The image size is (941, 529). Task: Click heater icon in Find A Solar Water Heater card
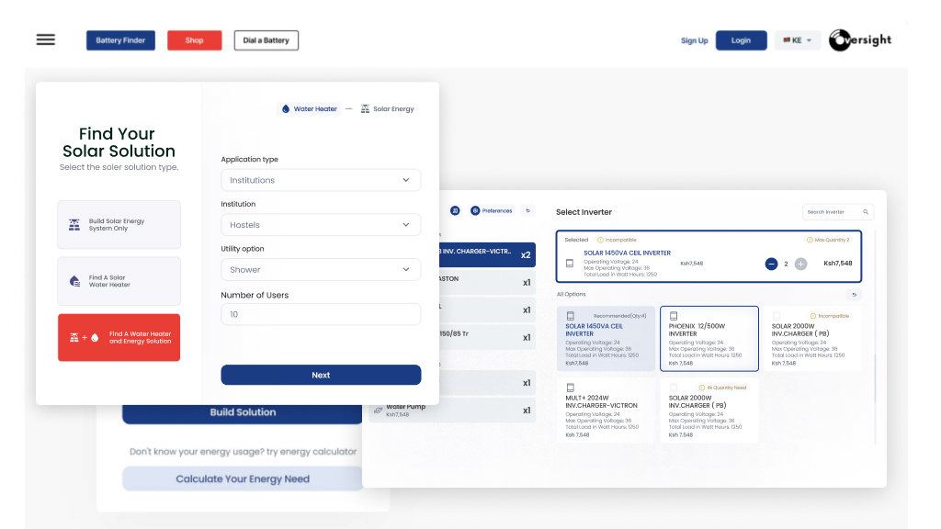click(x=75, y=281)
